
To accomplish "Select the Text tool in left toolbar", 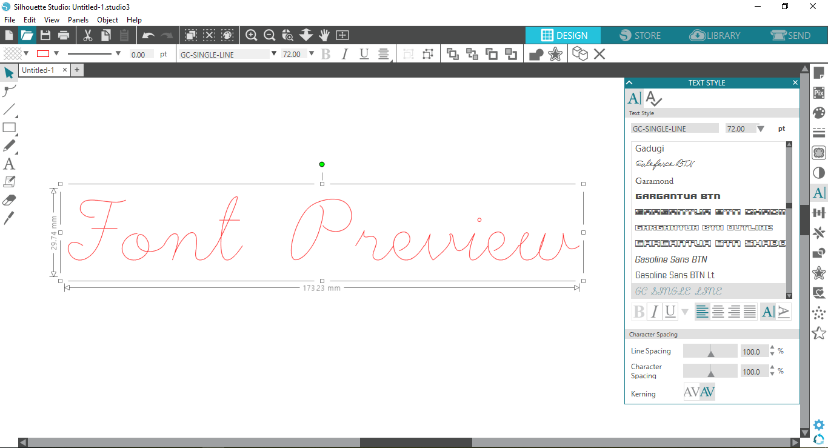I will coord(9,164).
